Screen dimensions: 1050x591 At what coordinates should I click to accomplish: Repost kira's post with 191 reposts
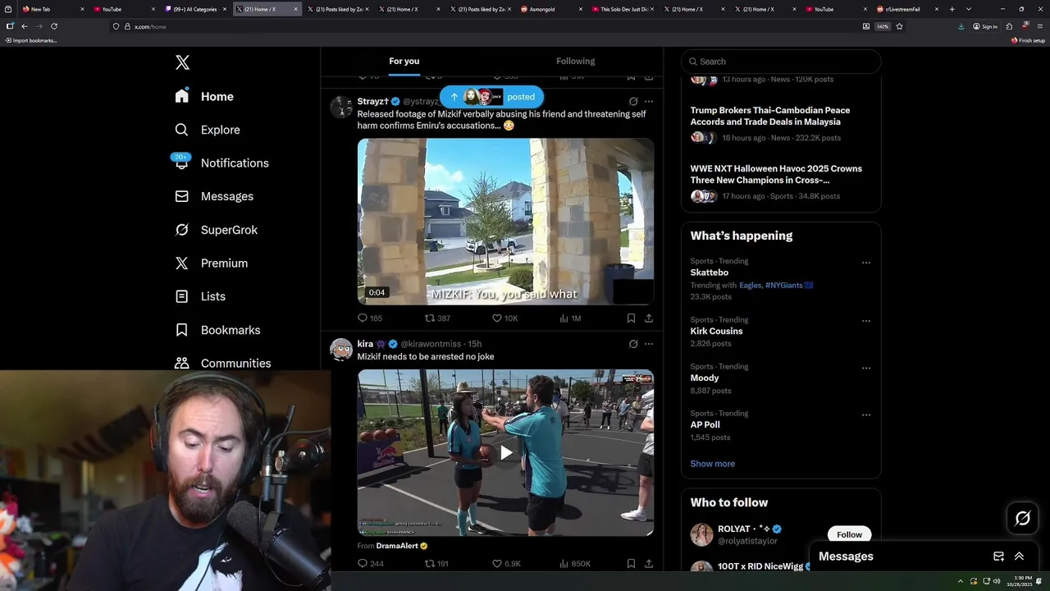click(436, 564)
